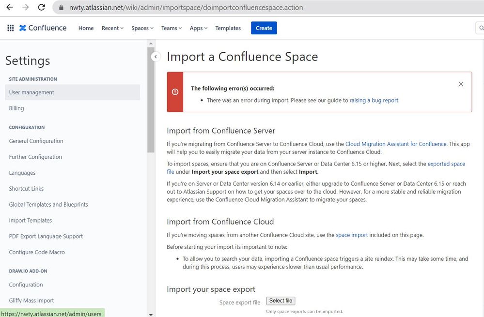
Task: Open the app switcher grid icon
Action: point(11,28)
